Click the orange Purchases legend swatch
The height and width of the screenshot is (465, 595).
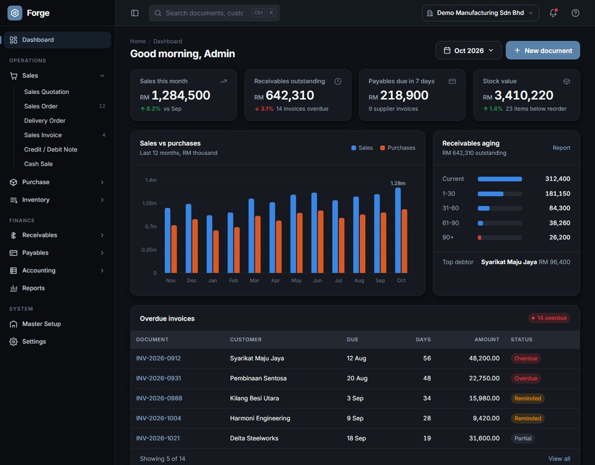point(383,148)
